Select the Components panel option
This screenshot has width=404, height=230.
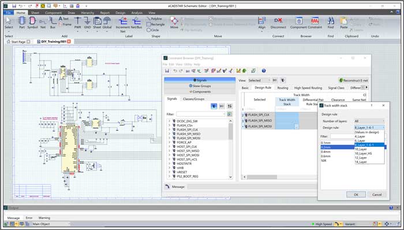200,91
